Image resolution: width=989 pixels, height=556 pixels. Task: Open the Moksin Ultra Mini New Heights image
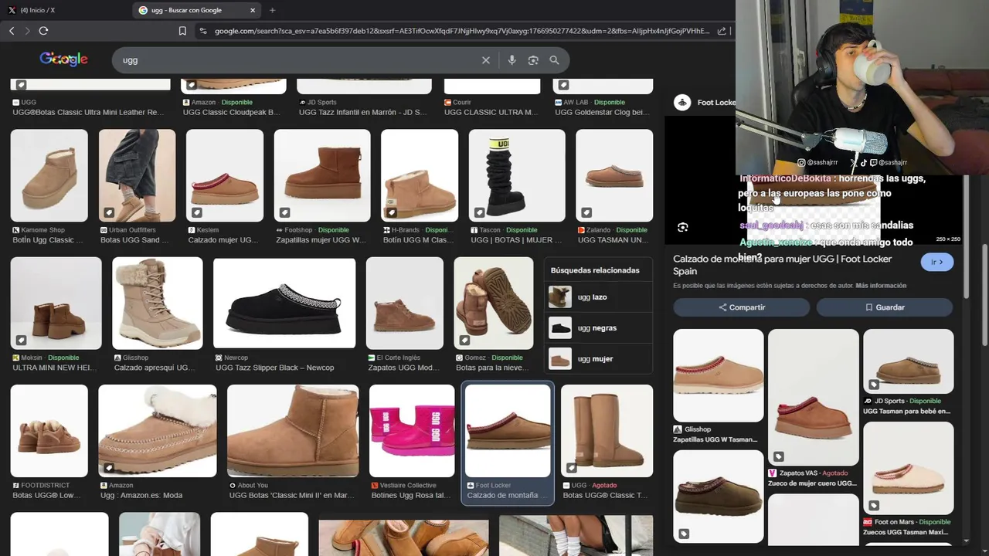[x=56, y=303]
